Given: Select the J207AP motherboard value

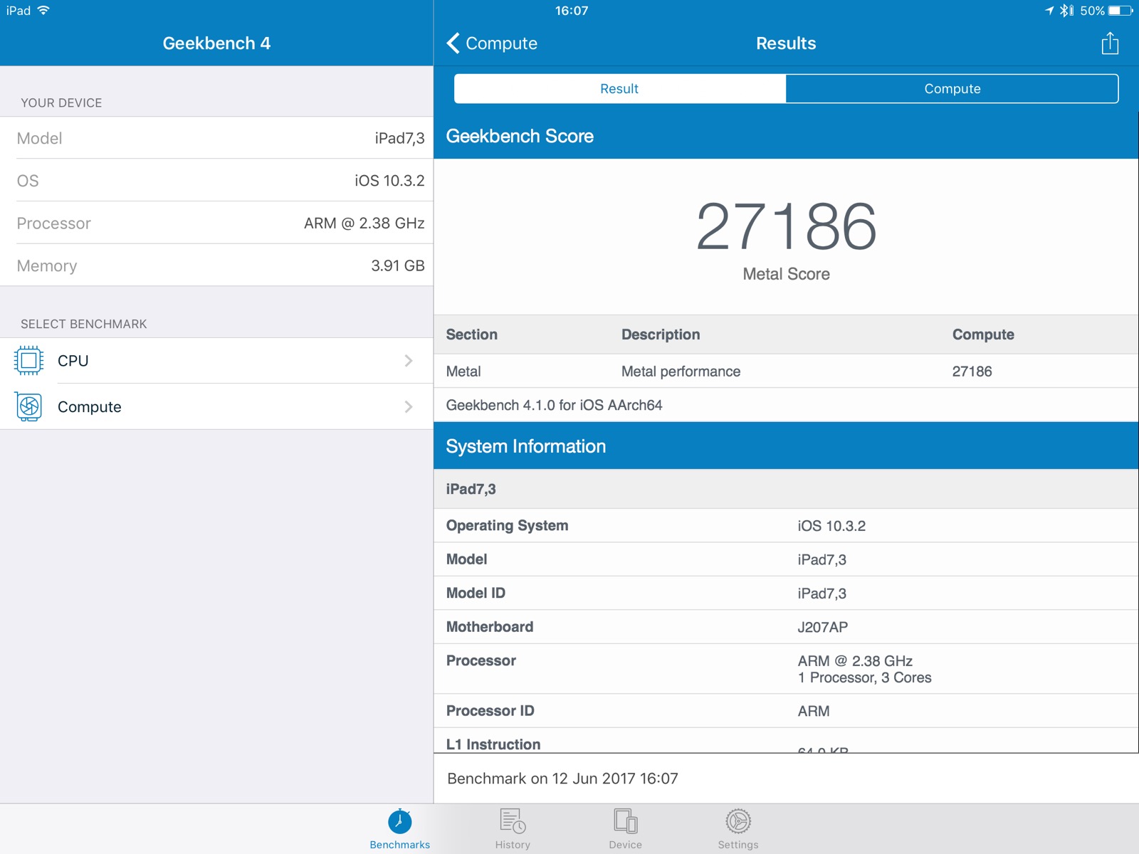Looking at the screenshot, I should tap(823, 627).
